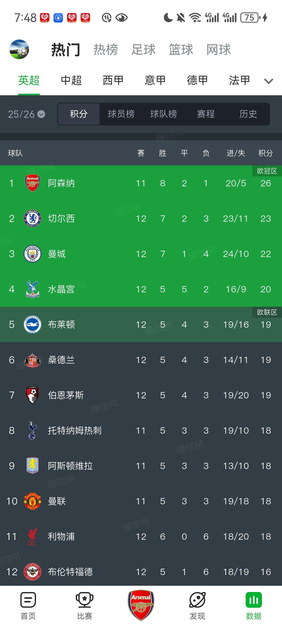Screen dimensions: 282x625
Task: Open the 历史 segment button
Action: click(x=248, y=114)
